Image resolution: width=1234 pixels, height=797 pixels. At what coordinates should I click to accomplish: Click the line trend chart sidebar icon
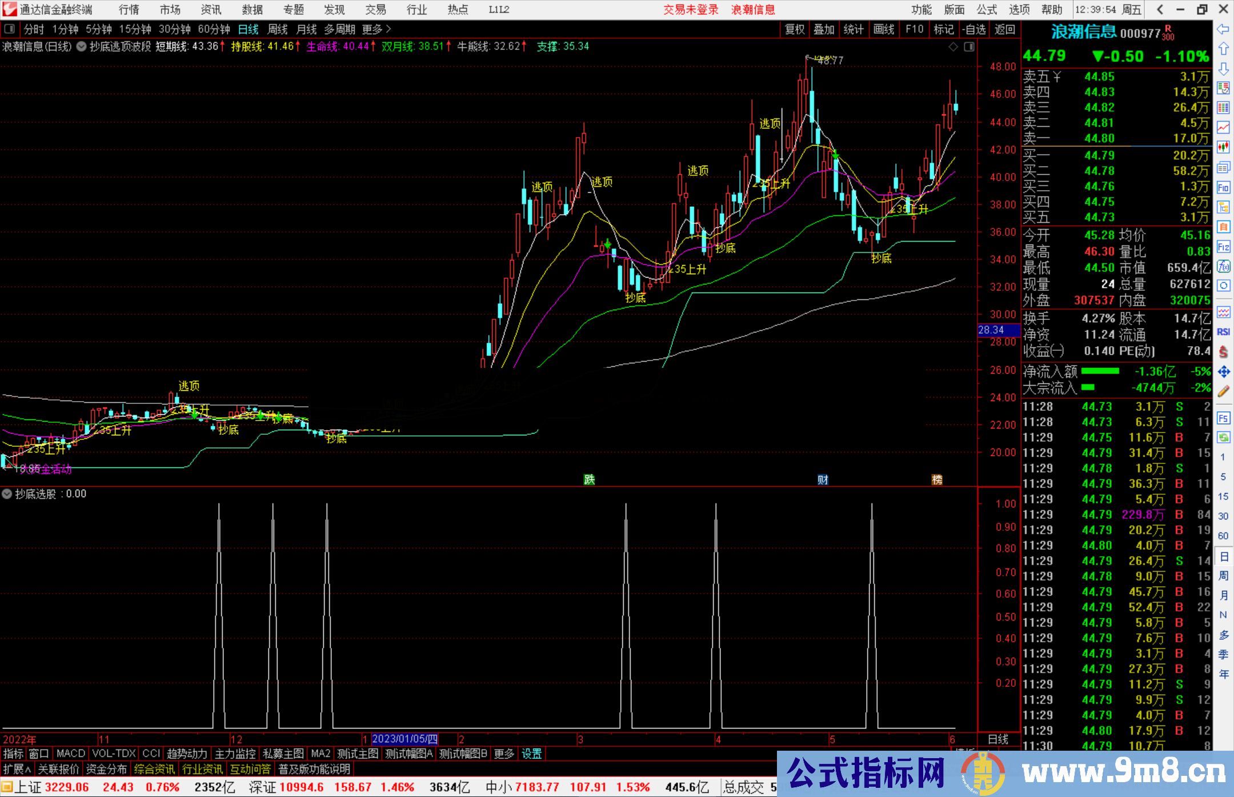[1223, 127]
